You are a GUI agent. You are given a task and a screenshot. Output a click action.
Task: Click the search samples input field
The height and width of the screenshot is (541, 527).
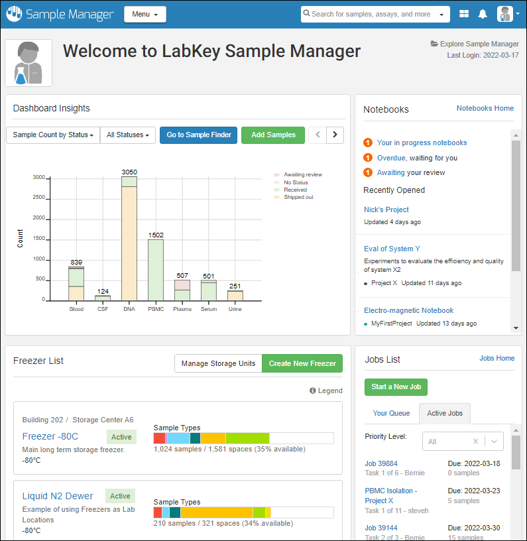pos(371,14)
